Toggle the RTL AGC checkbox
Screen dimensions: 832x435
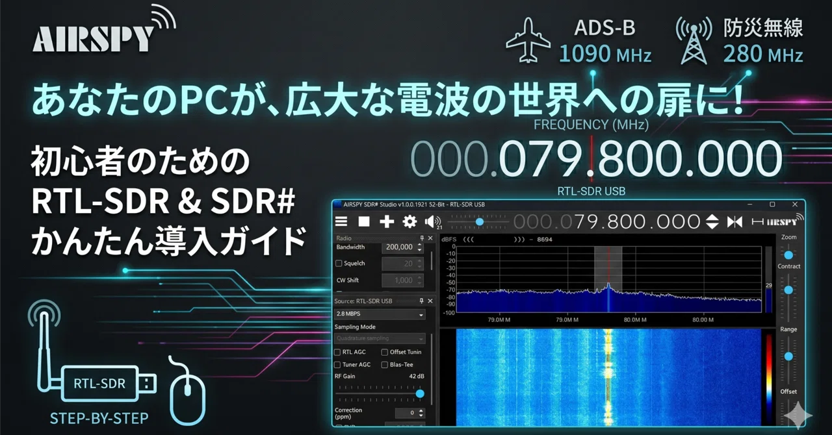[337, 352]
